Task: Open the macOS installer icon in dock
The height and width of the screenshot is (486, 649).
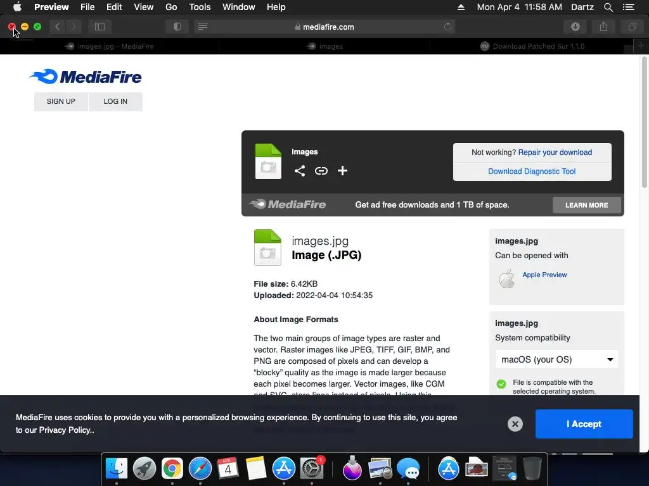Action: (352, 469)
